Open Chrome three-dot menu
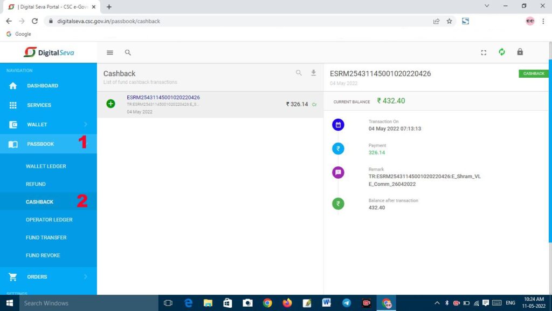552x311 pixels. (543, 21)
